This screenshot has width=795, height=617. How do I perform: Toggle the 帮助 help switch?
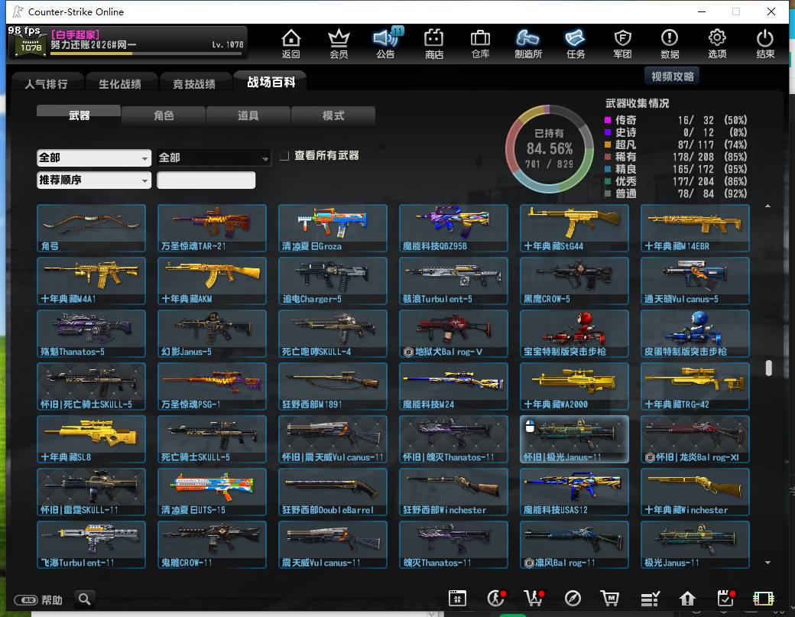tap(26, 600)
